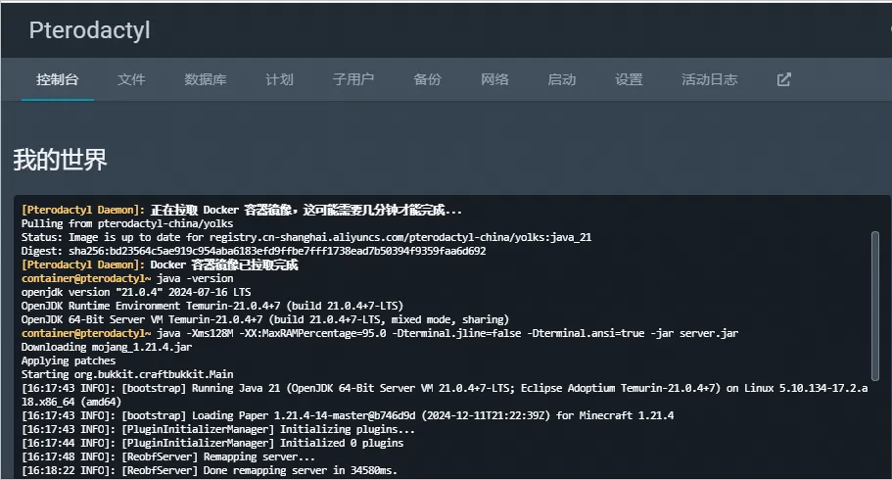Select the 计划 tab
This screenshot has height=480, width=892.
[x=279, y=79]
